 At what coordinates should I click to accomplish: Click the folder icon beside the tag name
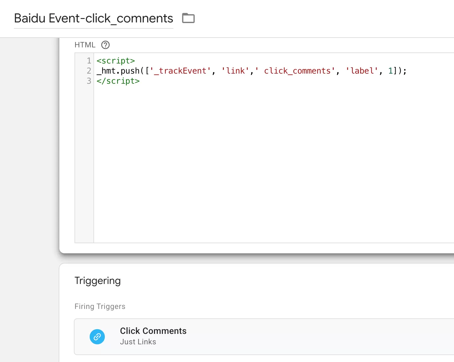click(188, 18)
